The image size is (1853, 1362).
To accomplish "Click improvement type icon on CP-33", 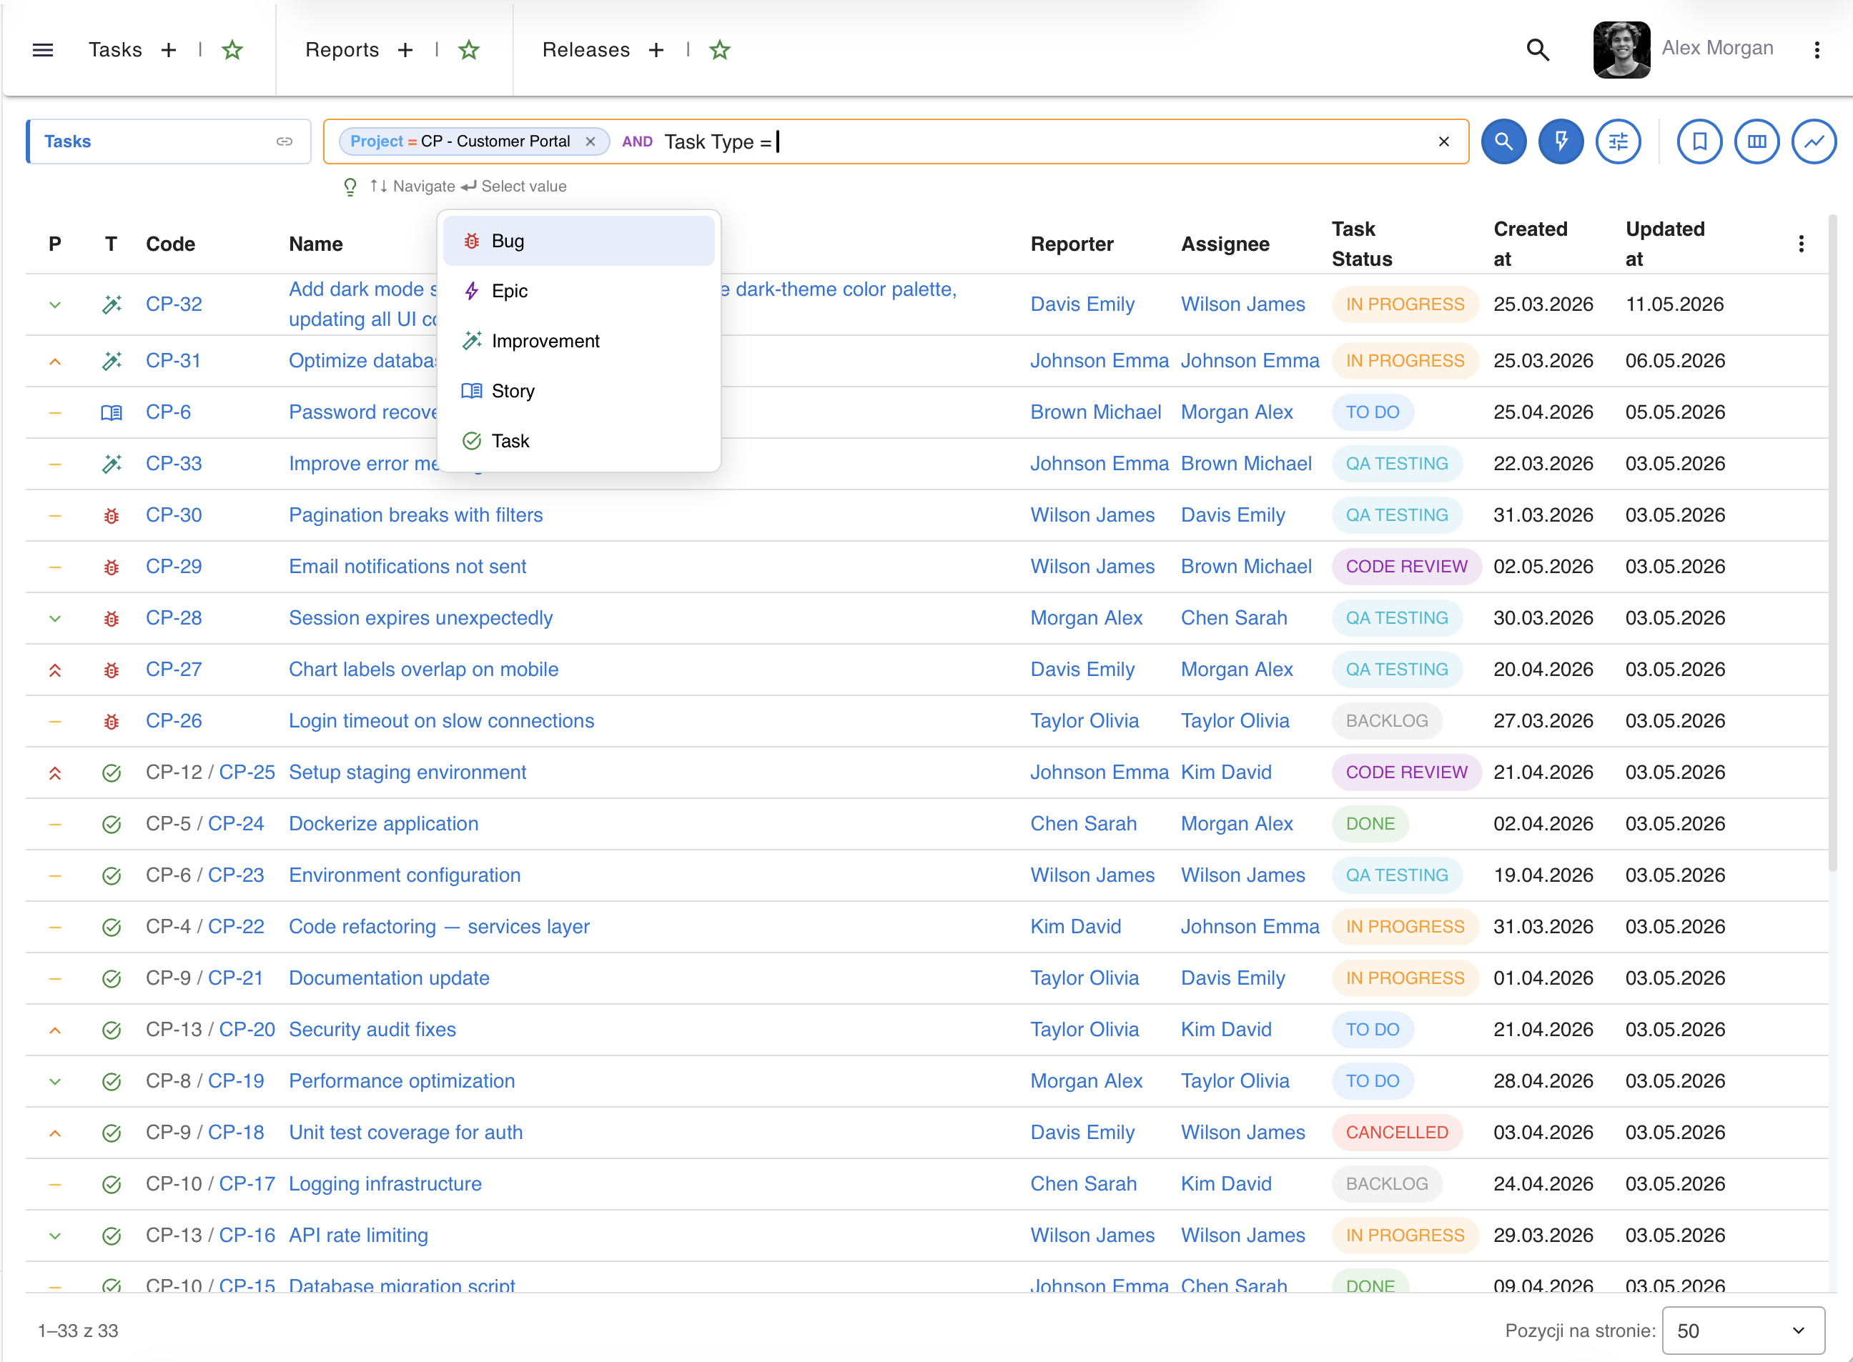I will 112,464.
